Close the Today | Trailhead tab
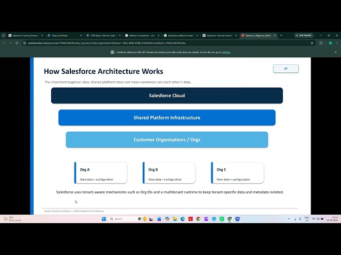This screenshot has height=255, width=341. click(x=81, y=36)
